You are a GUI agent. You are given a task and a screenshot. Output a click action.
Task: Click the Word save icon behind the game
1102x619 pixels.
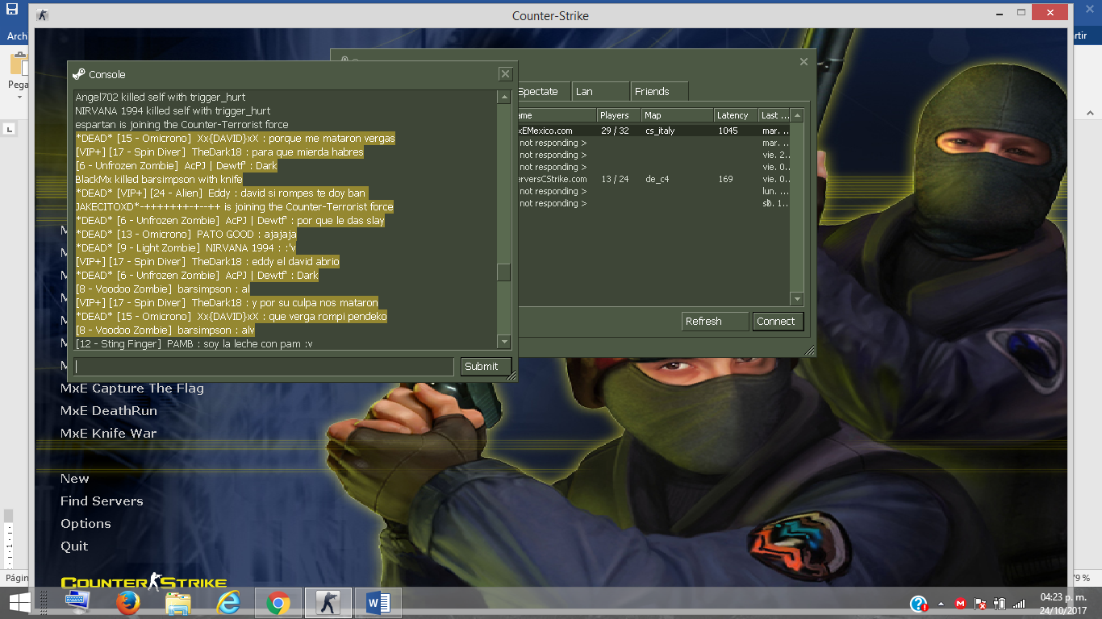(x=12, y=10)
